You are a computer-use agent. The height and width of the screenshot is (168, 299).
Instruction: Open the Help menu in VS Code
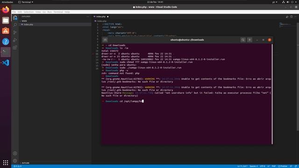click(67, 12)
